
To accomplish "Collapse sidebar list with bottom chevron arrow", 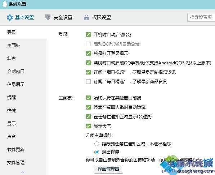I will pyautogui.click(x=23, y=172).
